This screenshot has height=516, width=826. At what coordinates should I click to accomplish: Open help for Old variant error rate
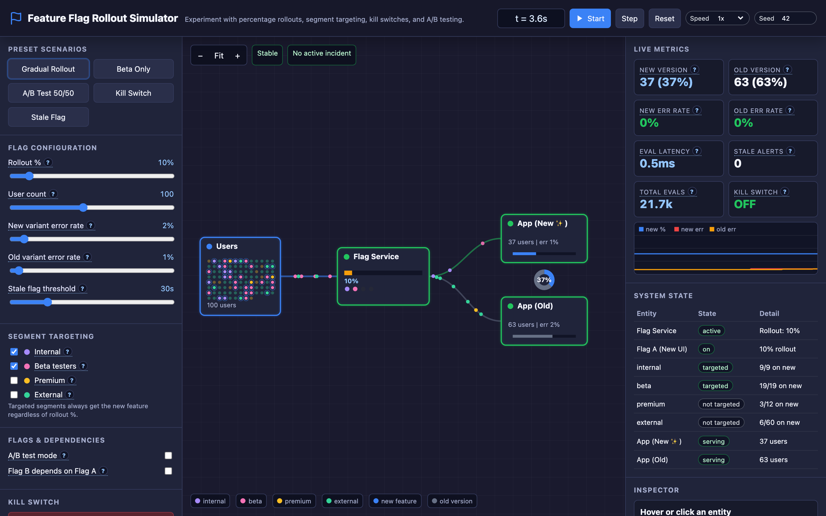[x=87, y=257]
